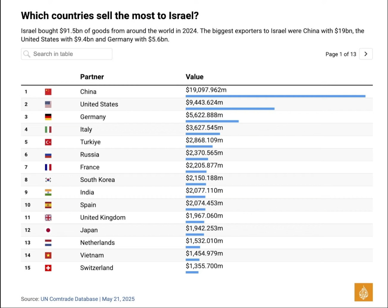Select the Vietnam row name
Screen dimensions: 388x308
click(92, 255)
